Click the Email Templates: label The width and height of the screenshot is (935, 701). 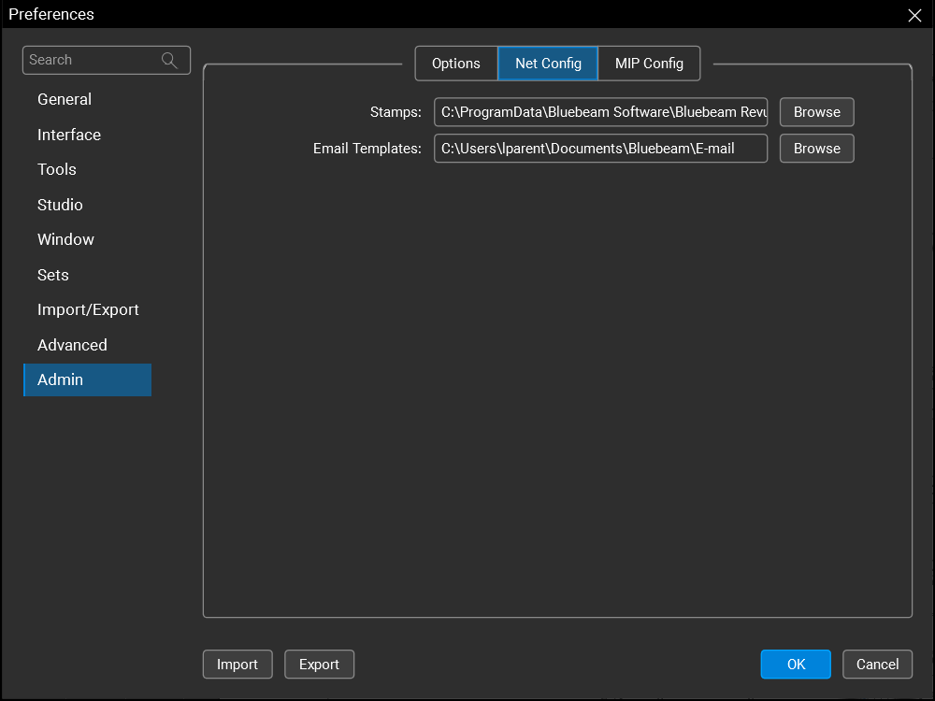pyautogui.click(x=367, y=149)
